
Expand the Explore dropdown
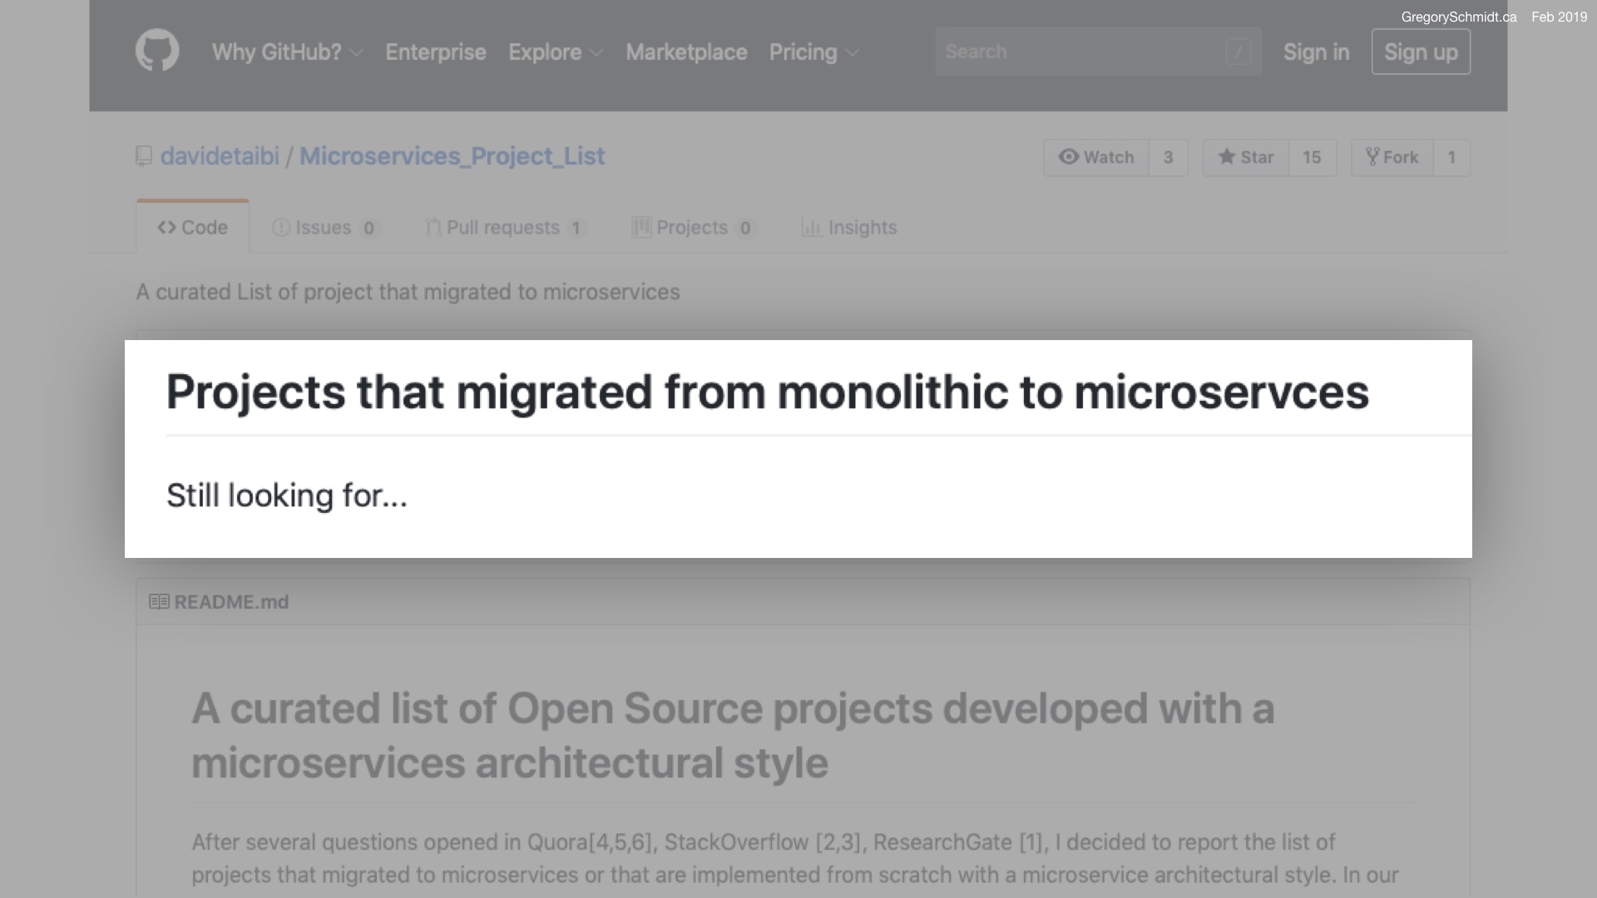click(x=556, y=52)
